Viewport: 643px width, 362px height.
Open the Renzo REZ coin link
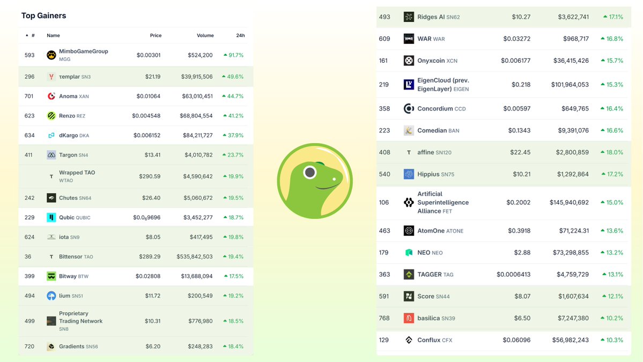[72, 116]
